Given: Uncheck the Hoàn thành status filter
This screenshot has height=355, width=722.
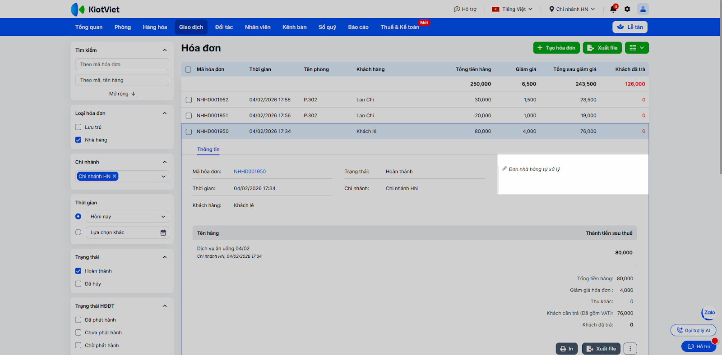Looking at the screenshot, I should click(x=79, y=271).
